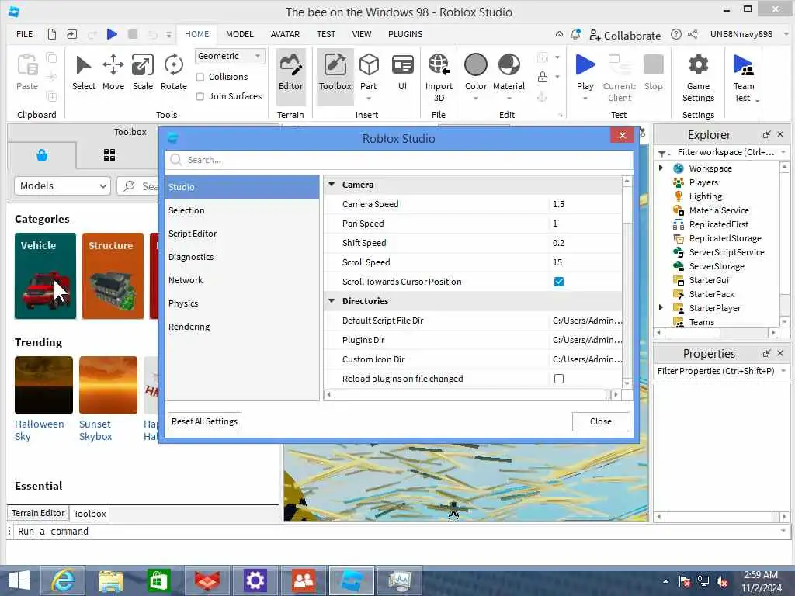
Task: Open the Halloween Sky trending thumbnail
Action: coord(43,385)
